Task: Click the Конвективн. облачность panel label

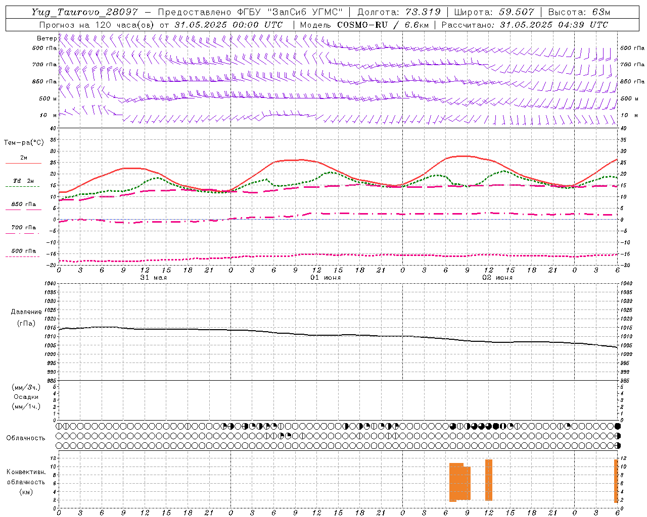Action: coord(26,477)
